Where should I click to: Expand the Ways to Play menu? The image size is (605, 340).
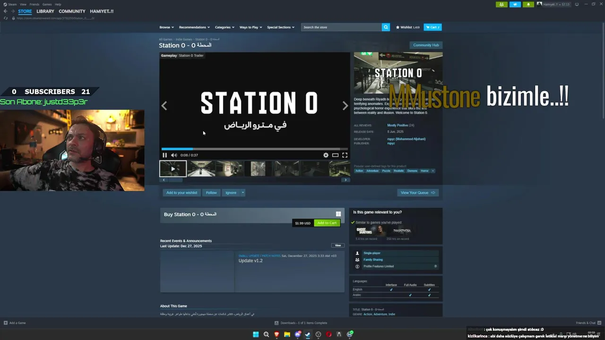(251, 27)
